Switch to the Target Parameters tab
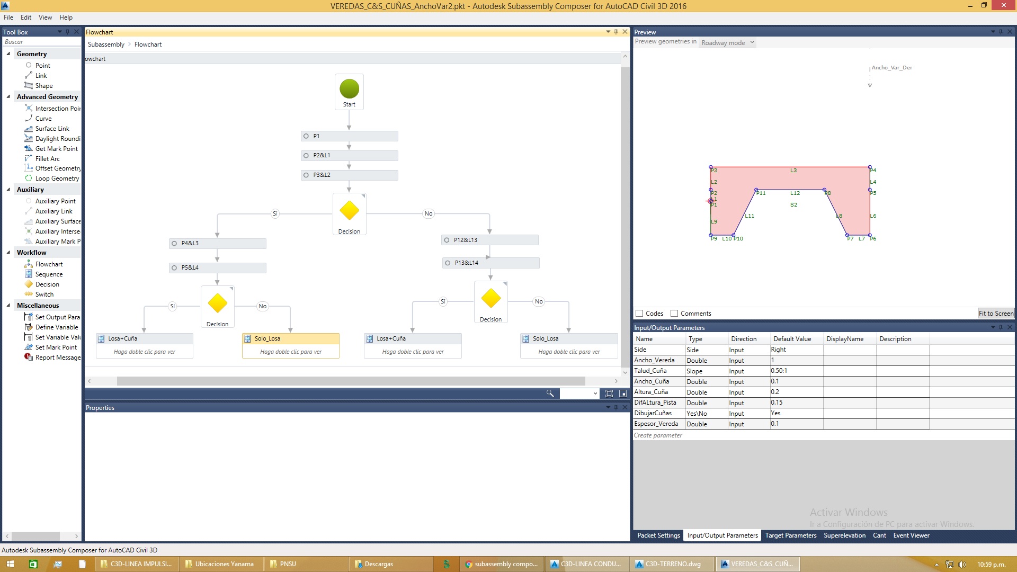This screenshot has height=572, width=1017. pos(791,535)
